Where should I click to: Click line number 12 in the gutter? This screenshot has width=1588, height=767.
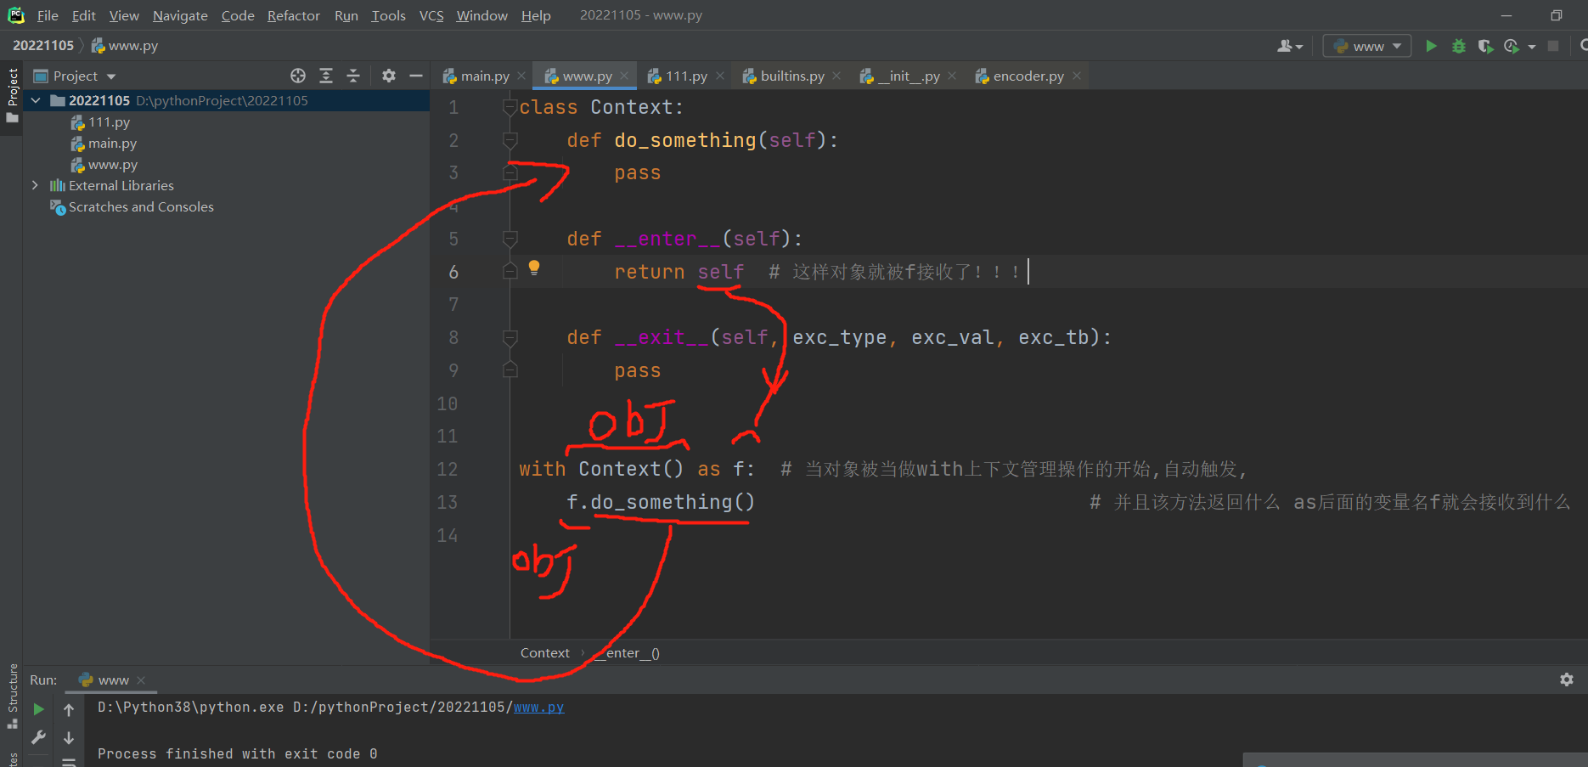(448, 469)
